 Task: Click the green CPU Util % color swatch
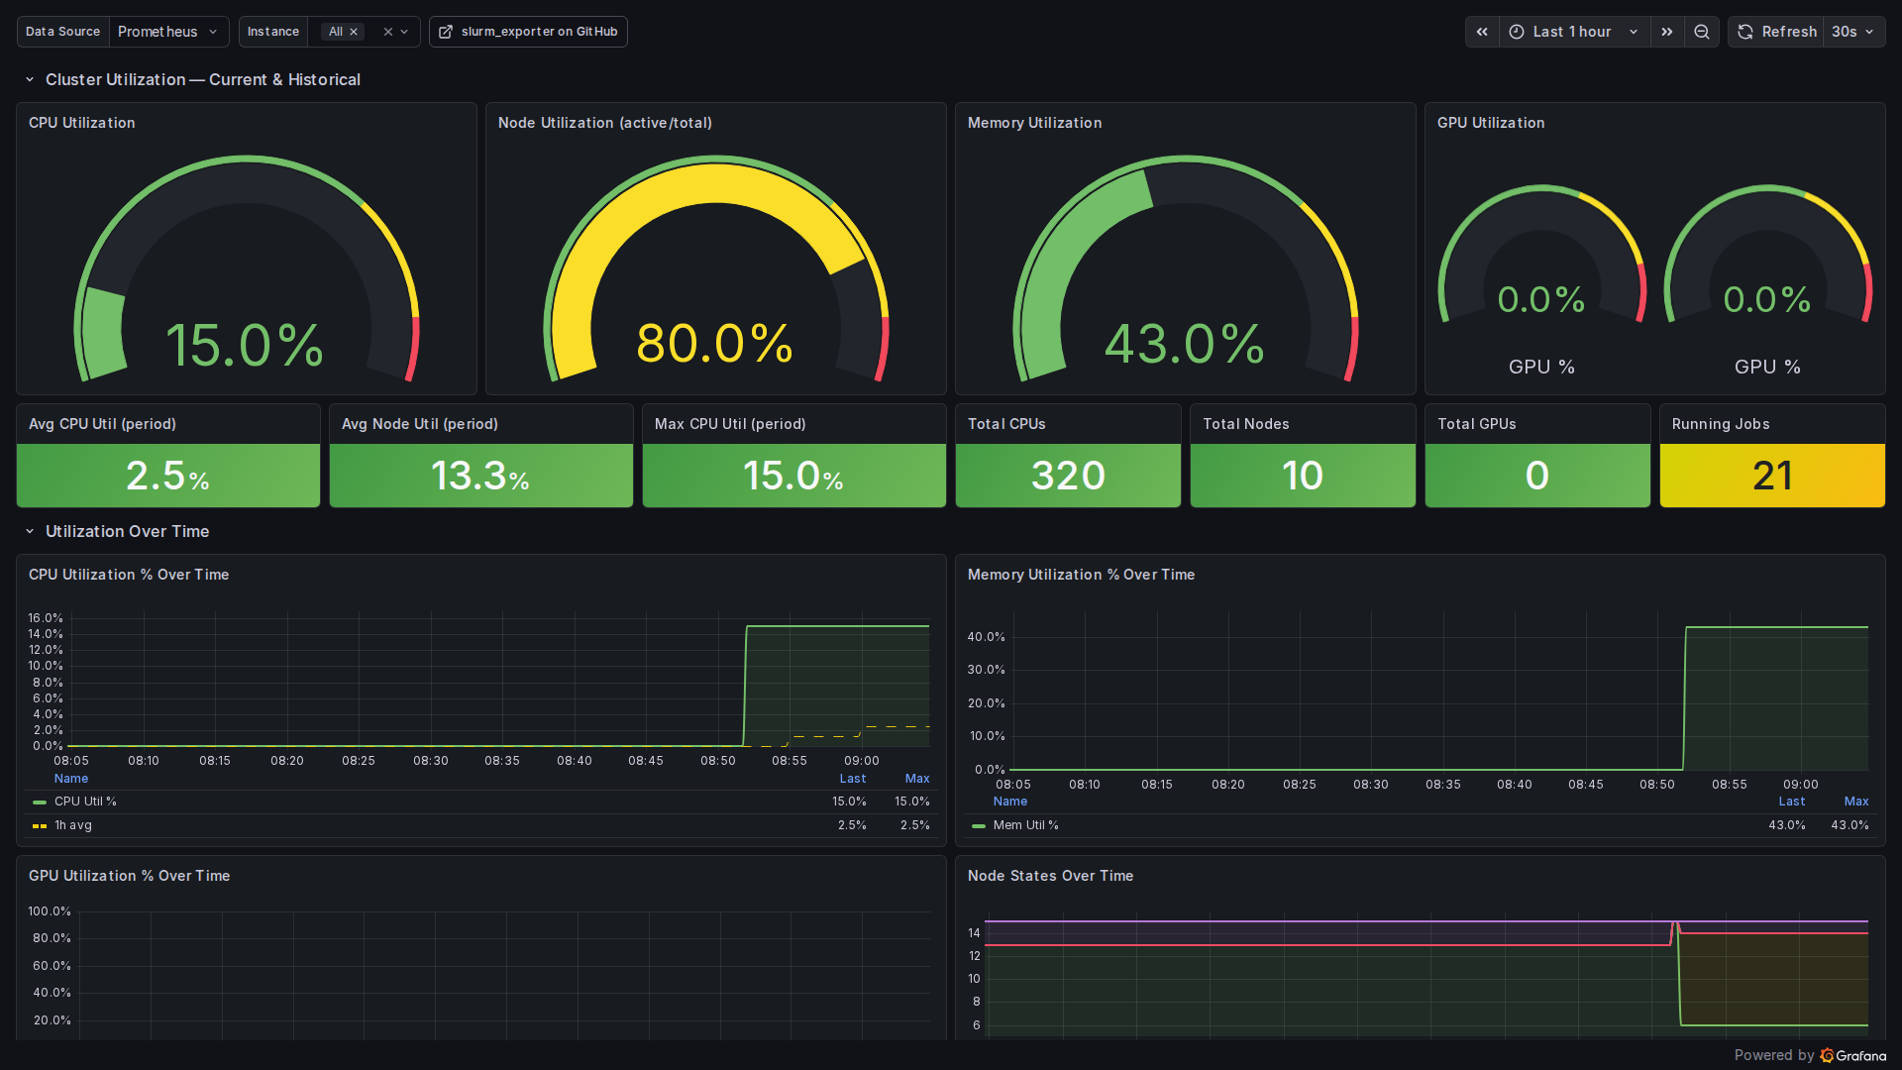(x=40, y=802)
